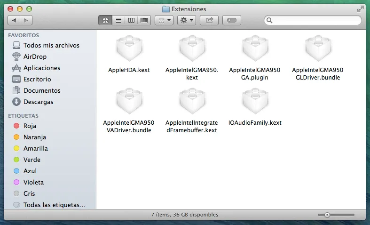The height and width of the screenshot is (225, 370).
Task: Click the Escritorio desktop icon
Action: pyautogui.click(x=16, y=79)
